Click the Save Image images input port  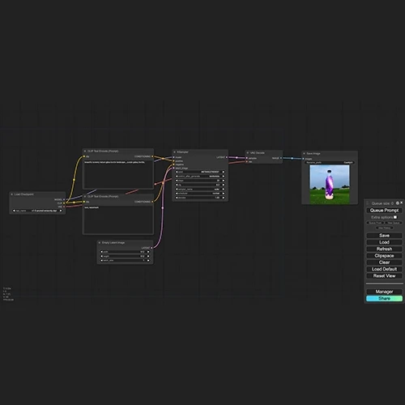point(303,159)
